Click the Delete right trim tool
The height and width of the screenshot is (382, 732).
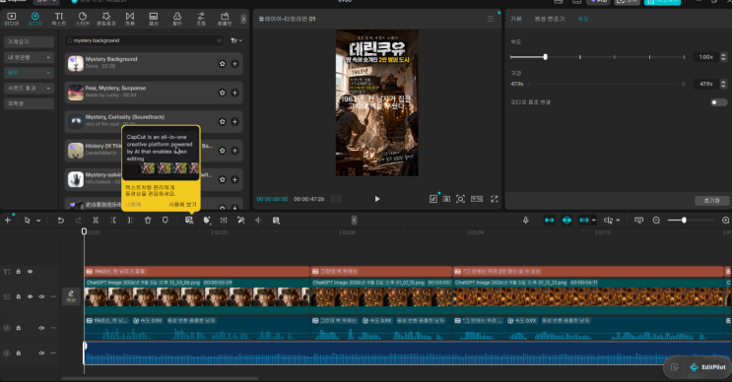(x=130, y=221)
